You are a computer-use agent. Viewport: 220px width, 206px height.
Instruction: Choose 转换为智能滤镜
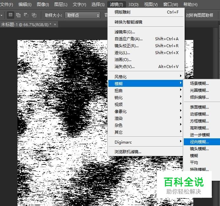pyautogui.click(x=146, y=22)
